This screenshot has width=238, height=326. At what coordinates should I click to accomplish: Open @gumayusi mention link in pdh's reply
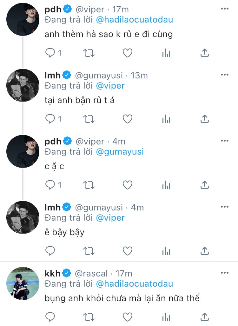click(x=120, y=152)
